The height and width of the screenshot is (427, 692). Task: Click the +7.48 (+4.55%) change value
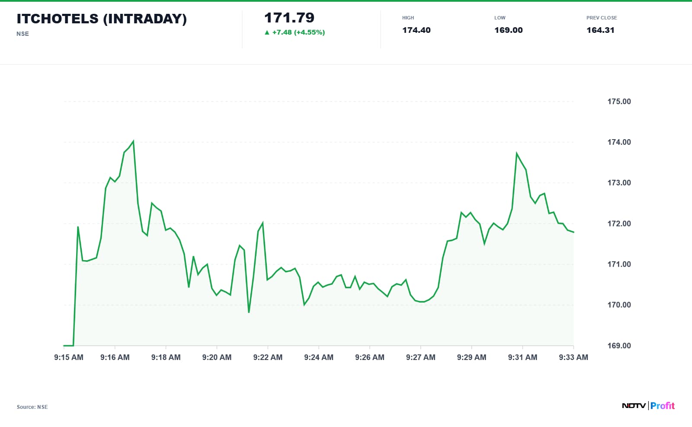click(x=298, y=32)
